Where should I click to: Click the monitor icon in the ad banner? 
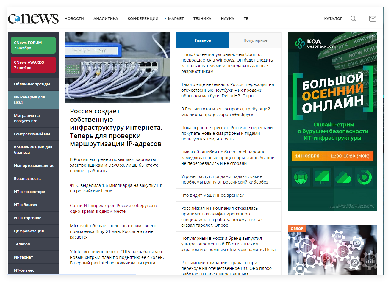[322, 177]
